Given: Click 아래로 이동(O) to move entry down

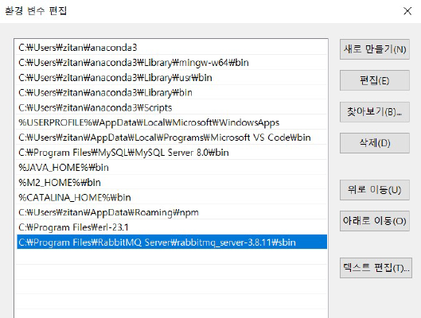Looking at the screenshot, I should (x=375, y=221).
